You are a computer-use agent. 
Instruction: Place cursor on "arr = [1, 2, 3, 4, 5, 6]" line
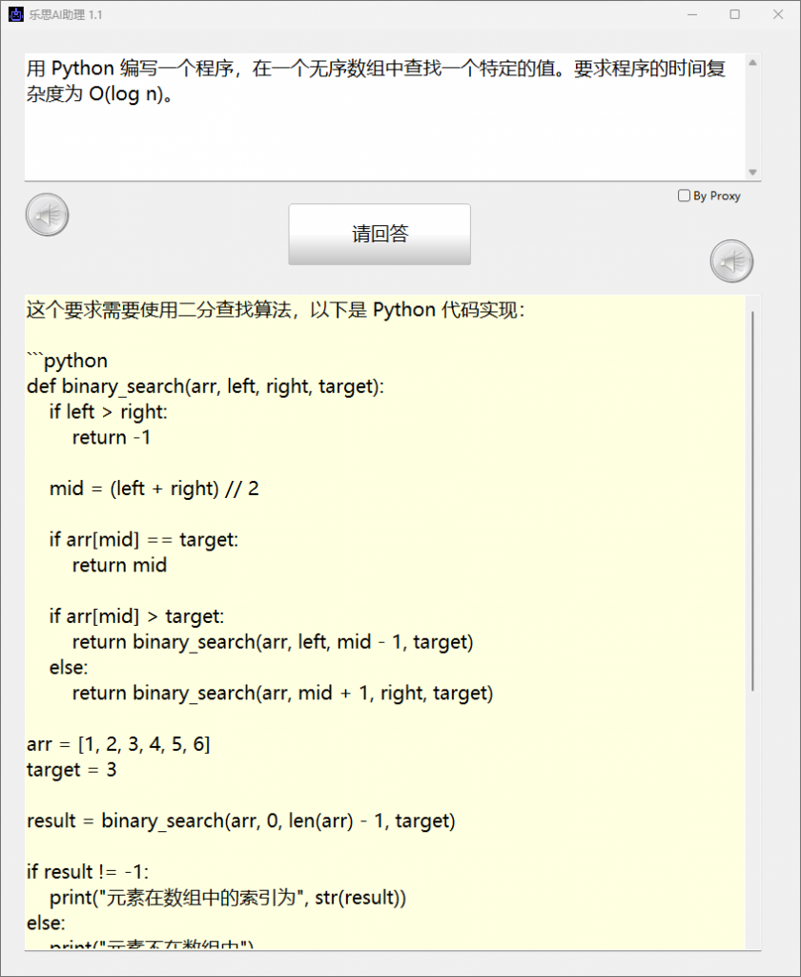click(x=118, y=744)
